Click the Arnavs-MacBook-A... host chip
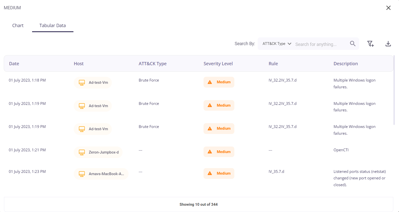Viewport: 399px width, 212px height. [101, 174]
